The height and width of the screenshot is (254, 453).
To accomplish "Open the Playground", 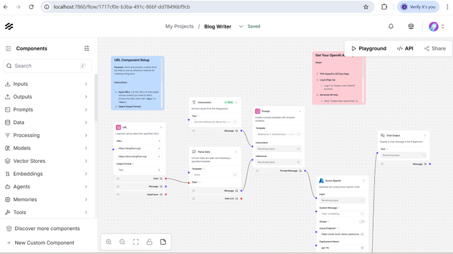I will pos(369,49).
